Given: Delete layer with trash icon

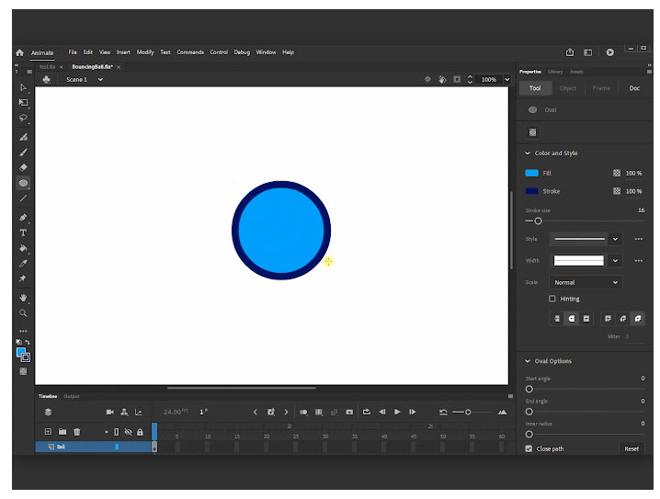Looking at the screenshot, I should [76, 432].
